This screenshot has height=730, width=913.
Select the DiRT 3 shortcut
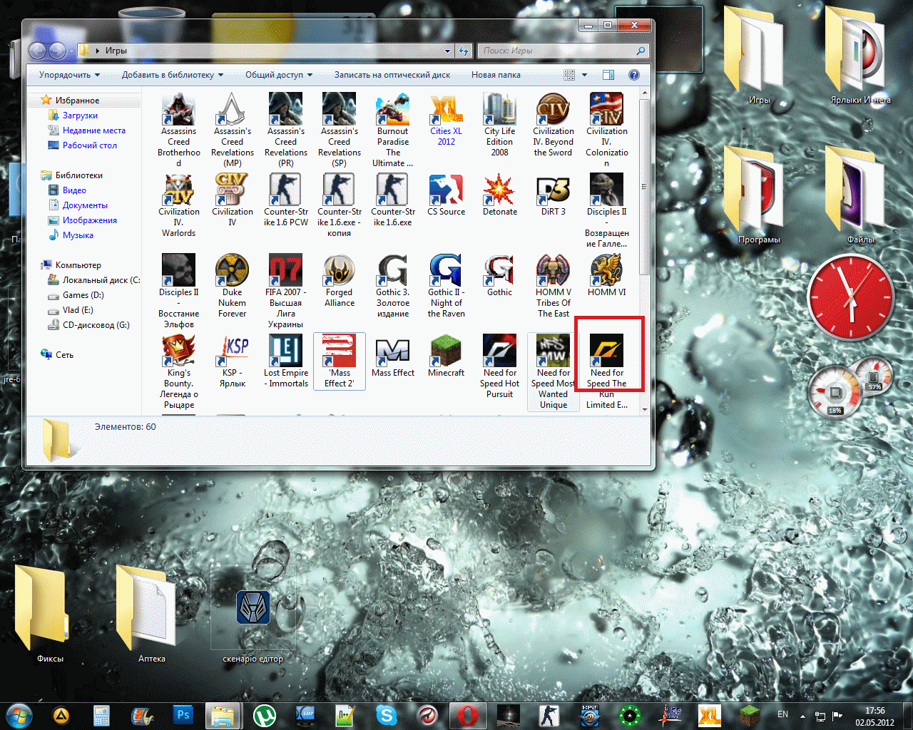[553, 195]
